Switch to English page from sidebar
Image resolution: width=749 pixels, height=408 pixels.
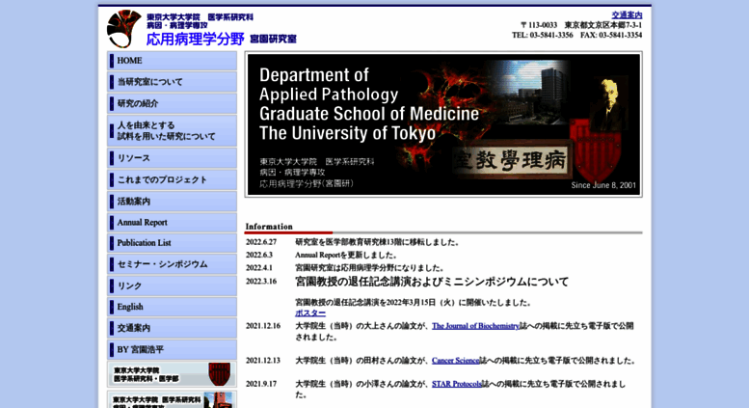tap(172, 307)
